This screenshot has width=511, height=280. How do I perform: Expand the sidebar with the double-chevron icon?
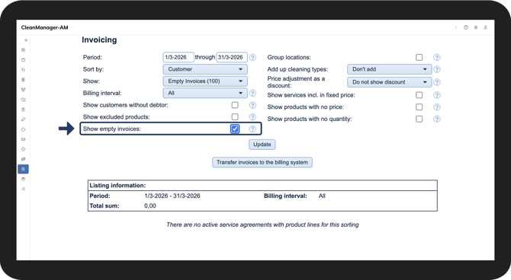(26, 40)
